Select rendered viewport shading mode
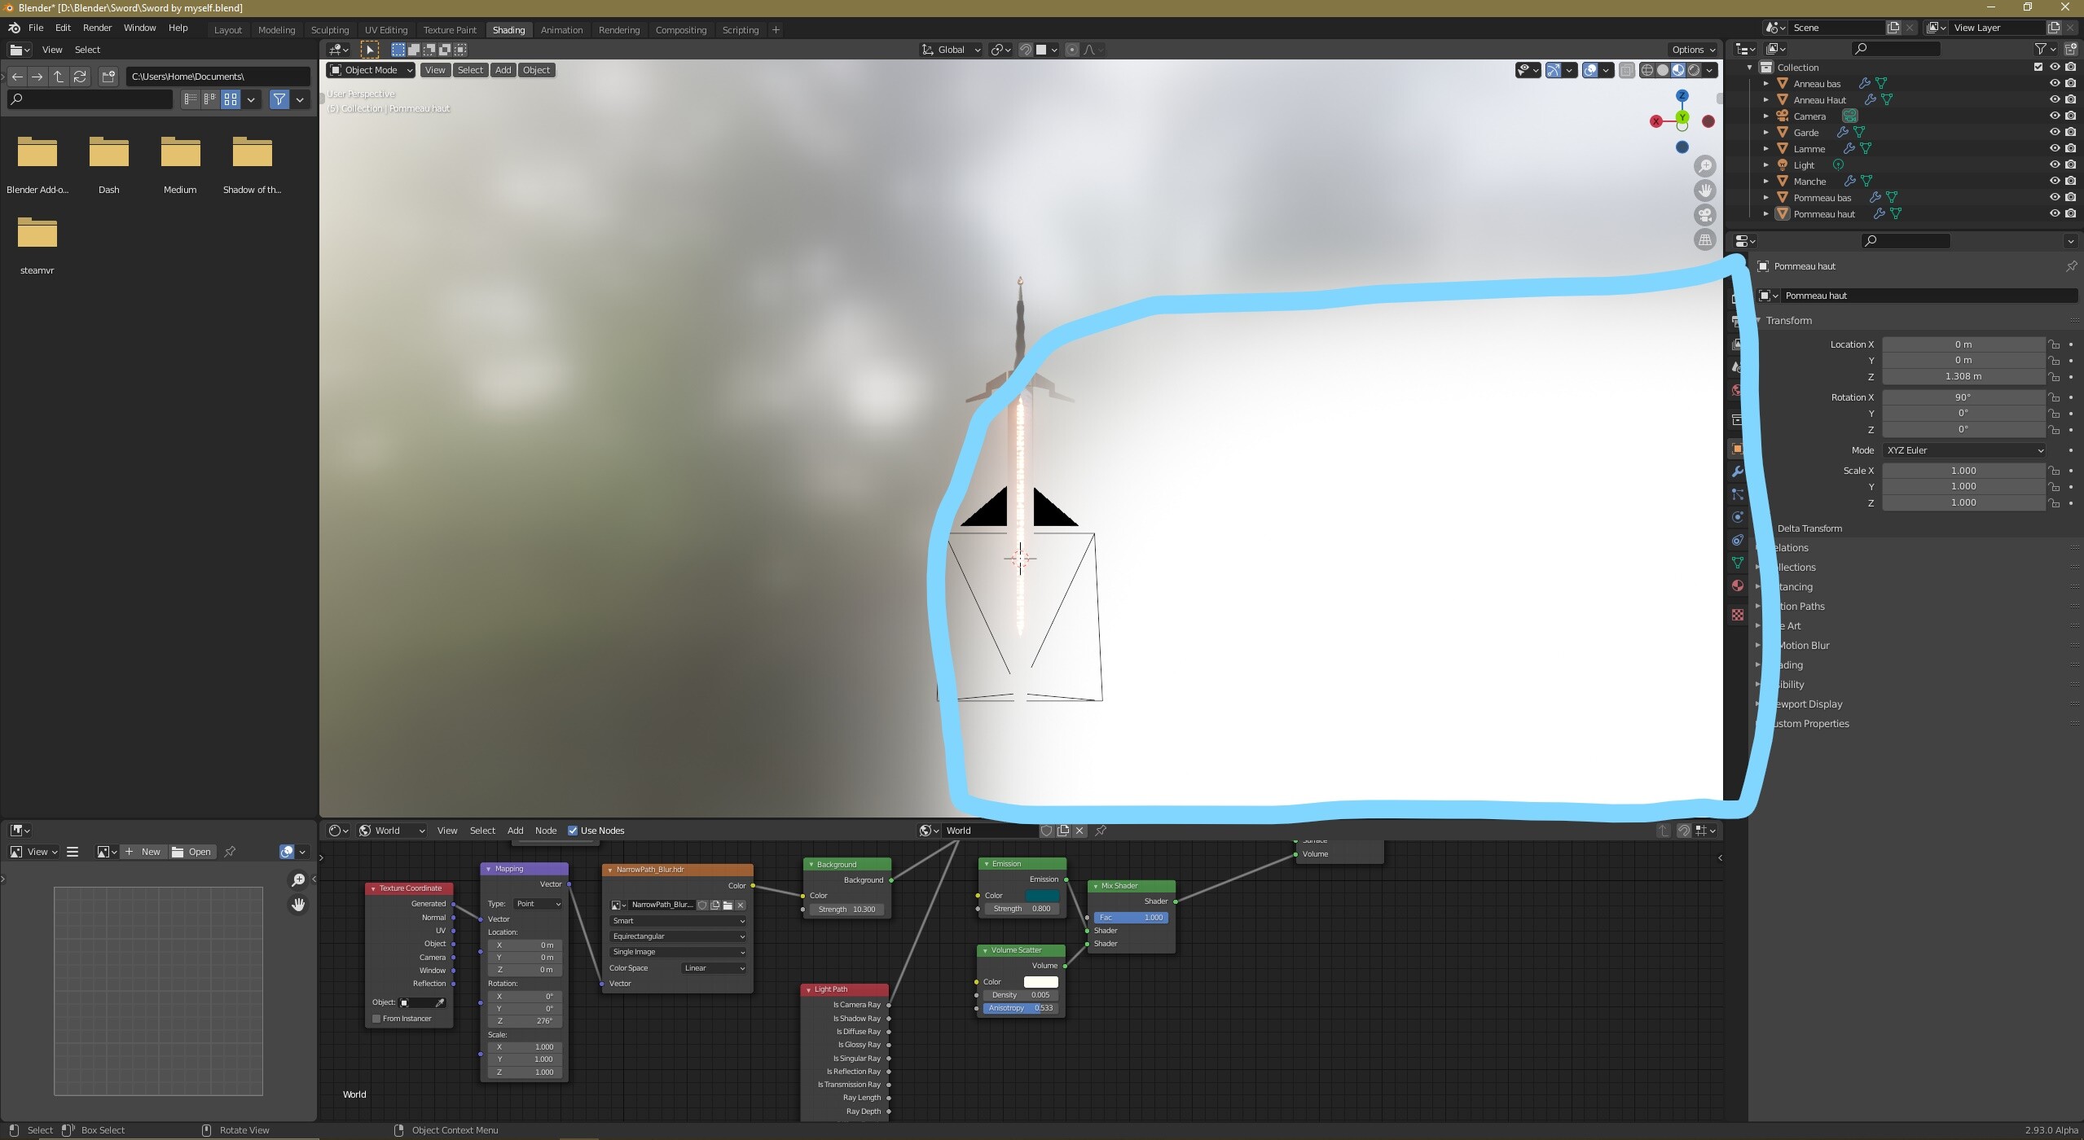This screenshot has height=1140, width=2084. [x=1695, y=70]
